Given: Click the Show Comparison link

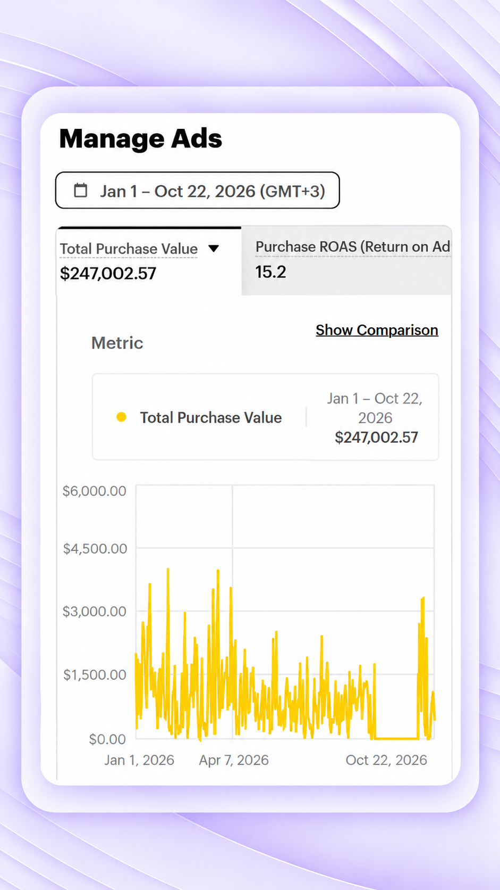Looking at the screenshot, I should (x=377, y=330).
